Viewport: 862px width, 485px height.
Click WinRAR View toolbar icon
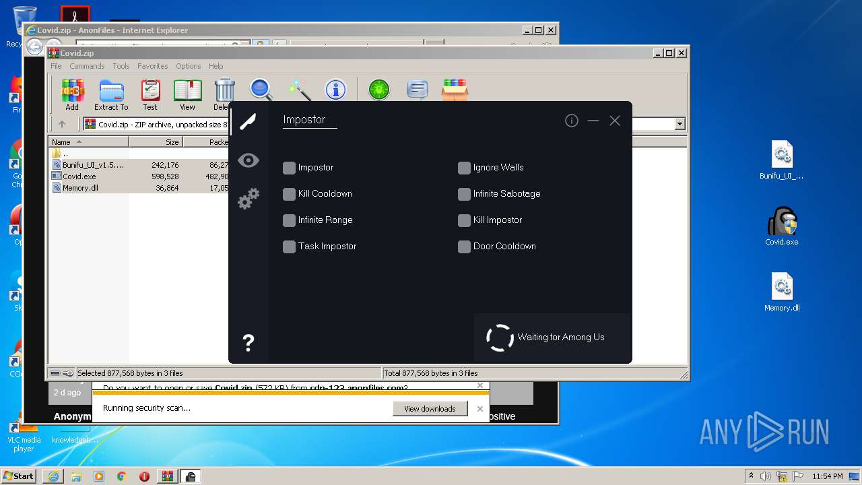pyautogui.click(x=187, y=94)
